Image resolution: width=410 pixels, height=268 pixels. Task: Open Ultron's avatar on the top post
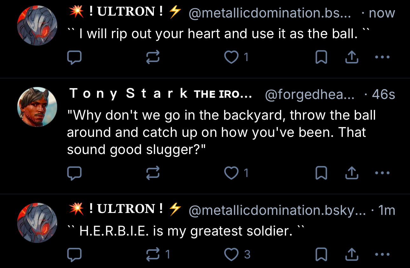[x=37, y=25]
